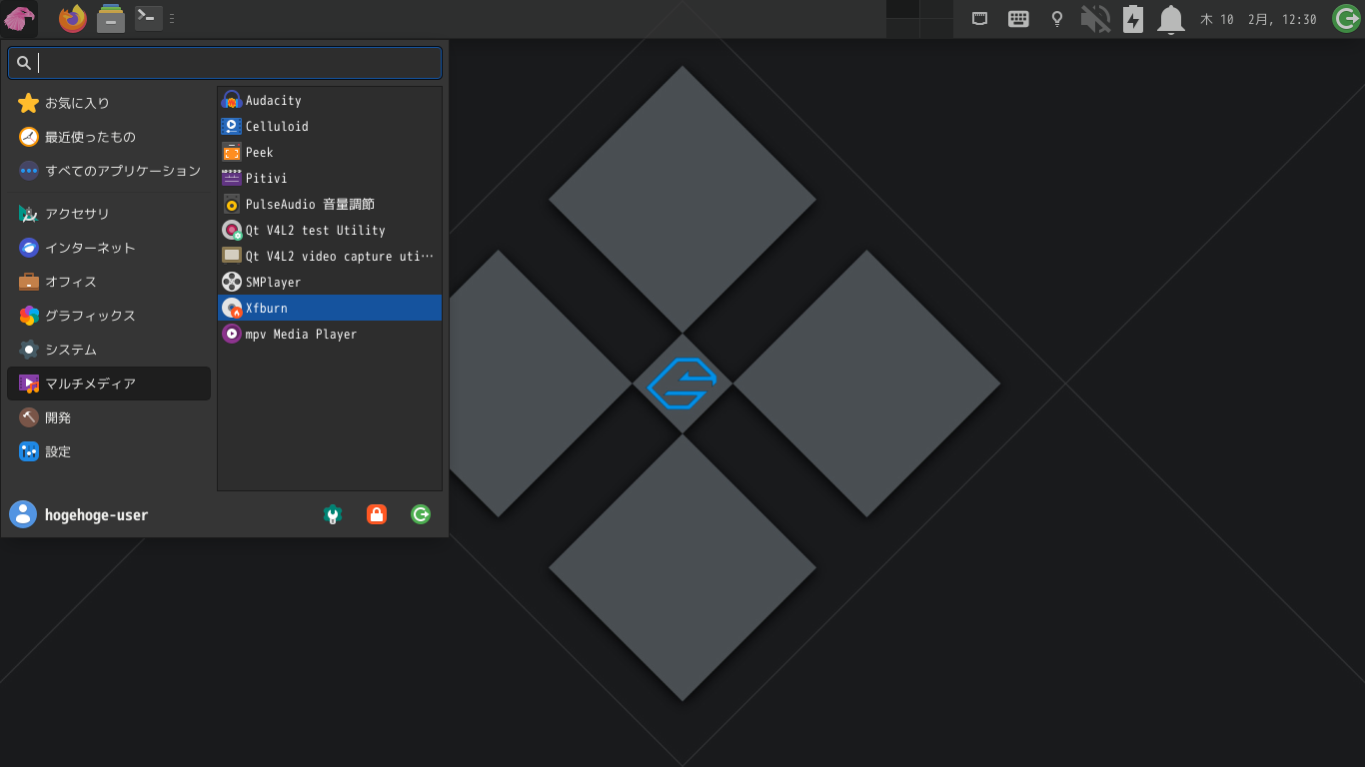The image size is (1365, 767).
Task: Launch mpv Media Player
Action: (x=330, y=334)
